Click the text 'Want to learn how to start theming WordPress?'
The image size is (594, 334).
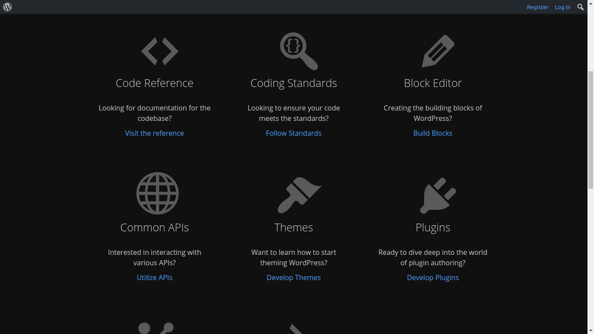(294, 257)
